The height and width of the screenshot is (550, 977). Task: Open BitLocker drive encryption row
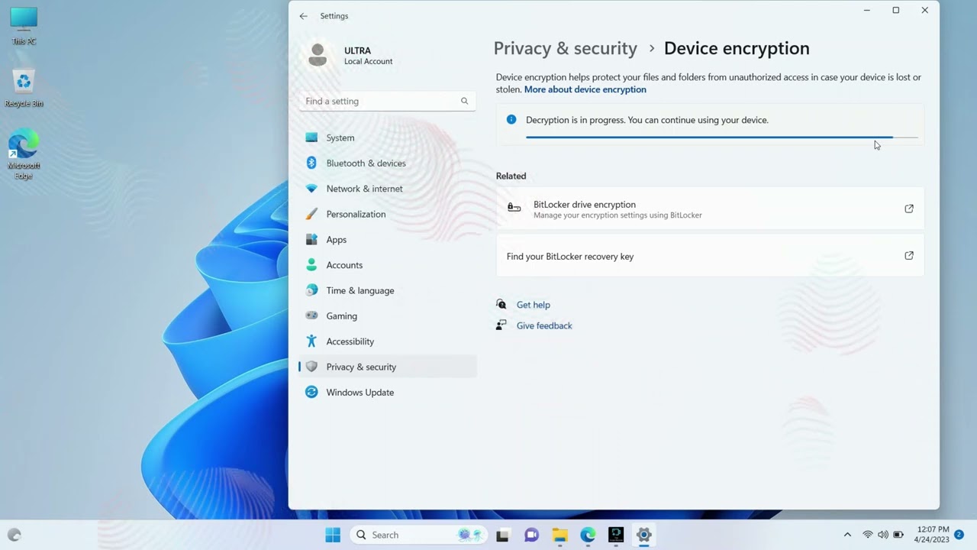click(710, 209)
